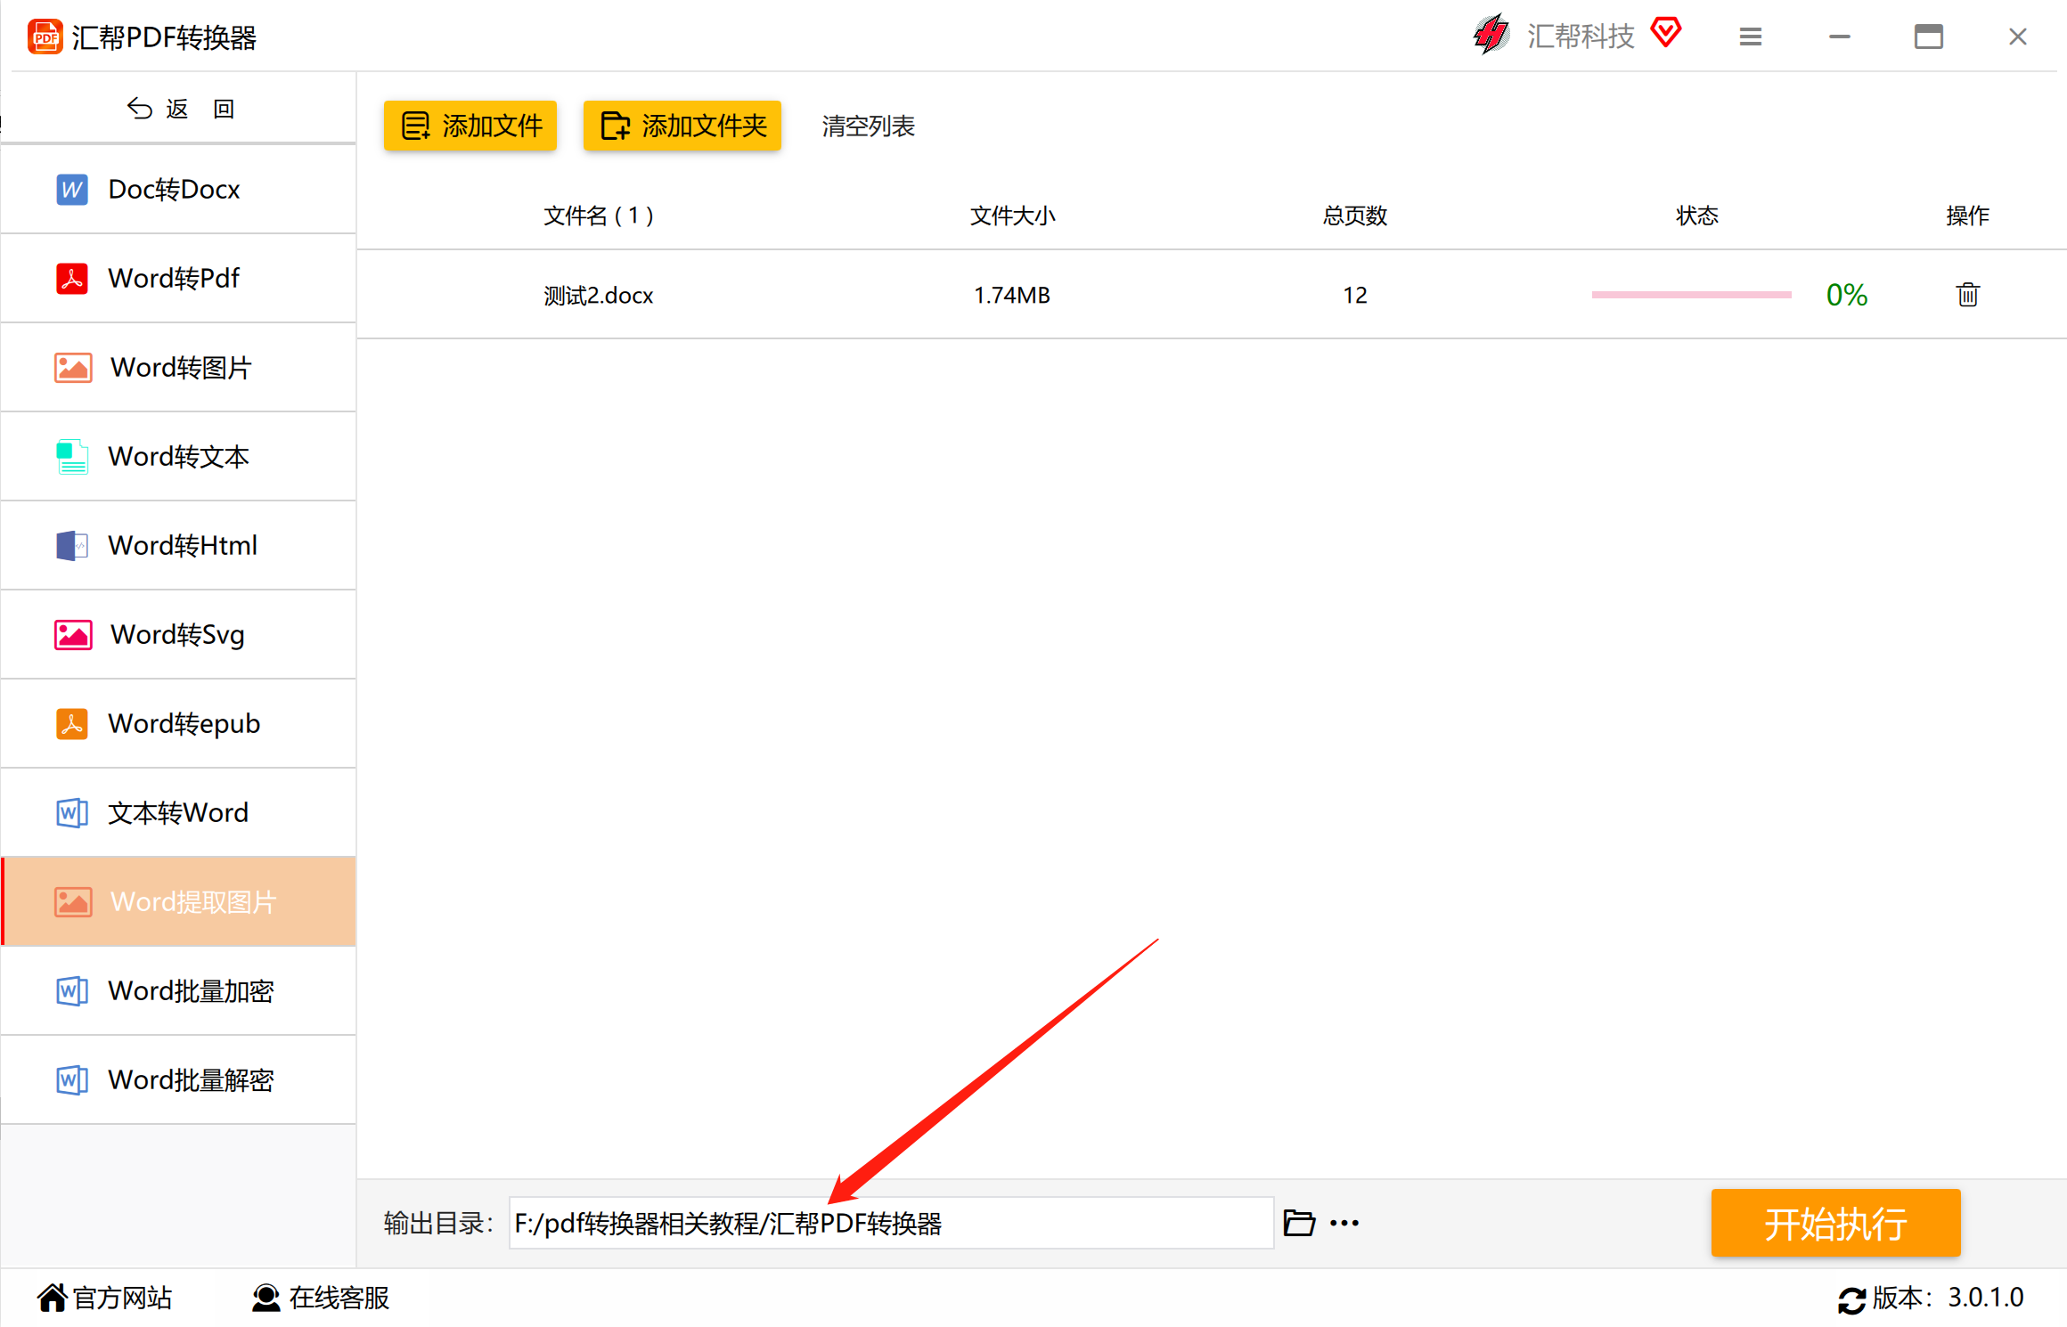The height and width of the screenshot is (1327, 2067).
Task: Select 文本转Word option
Action: pyautogui.click(x=178, y=812)
